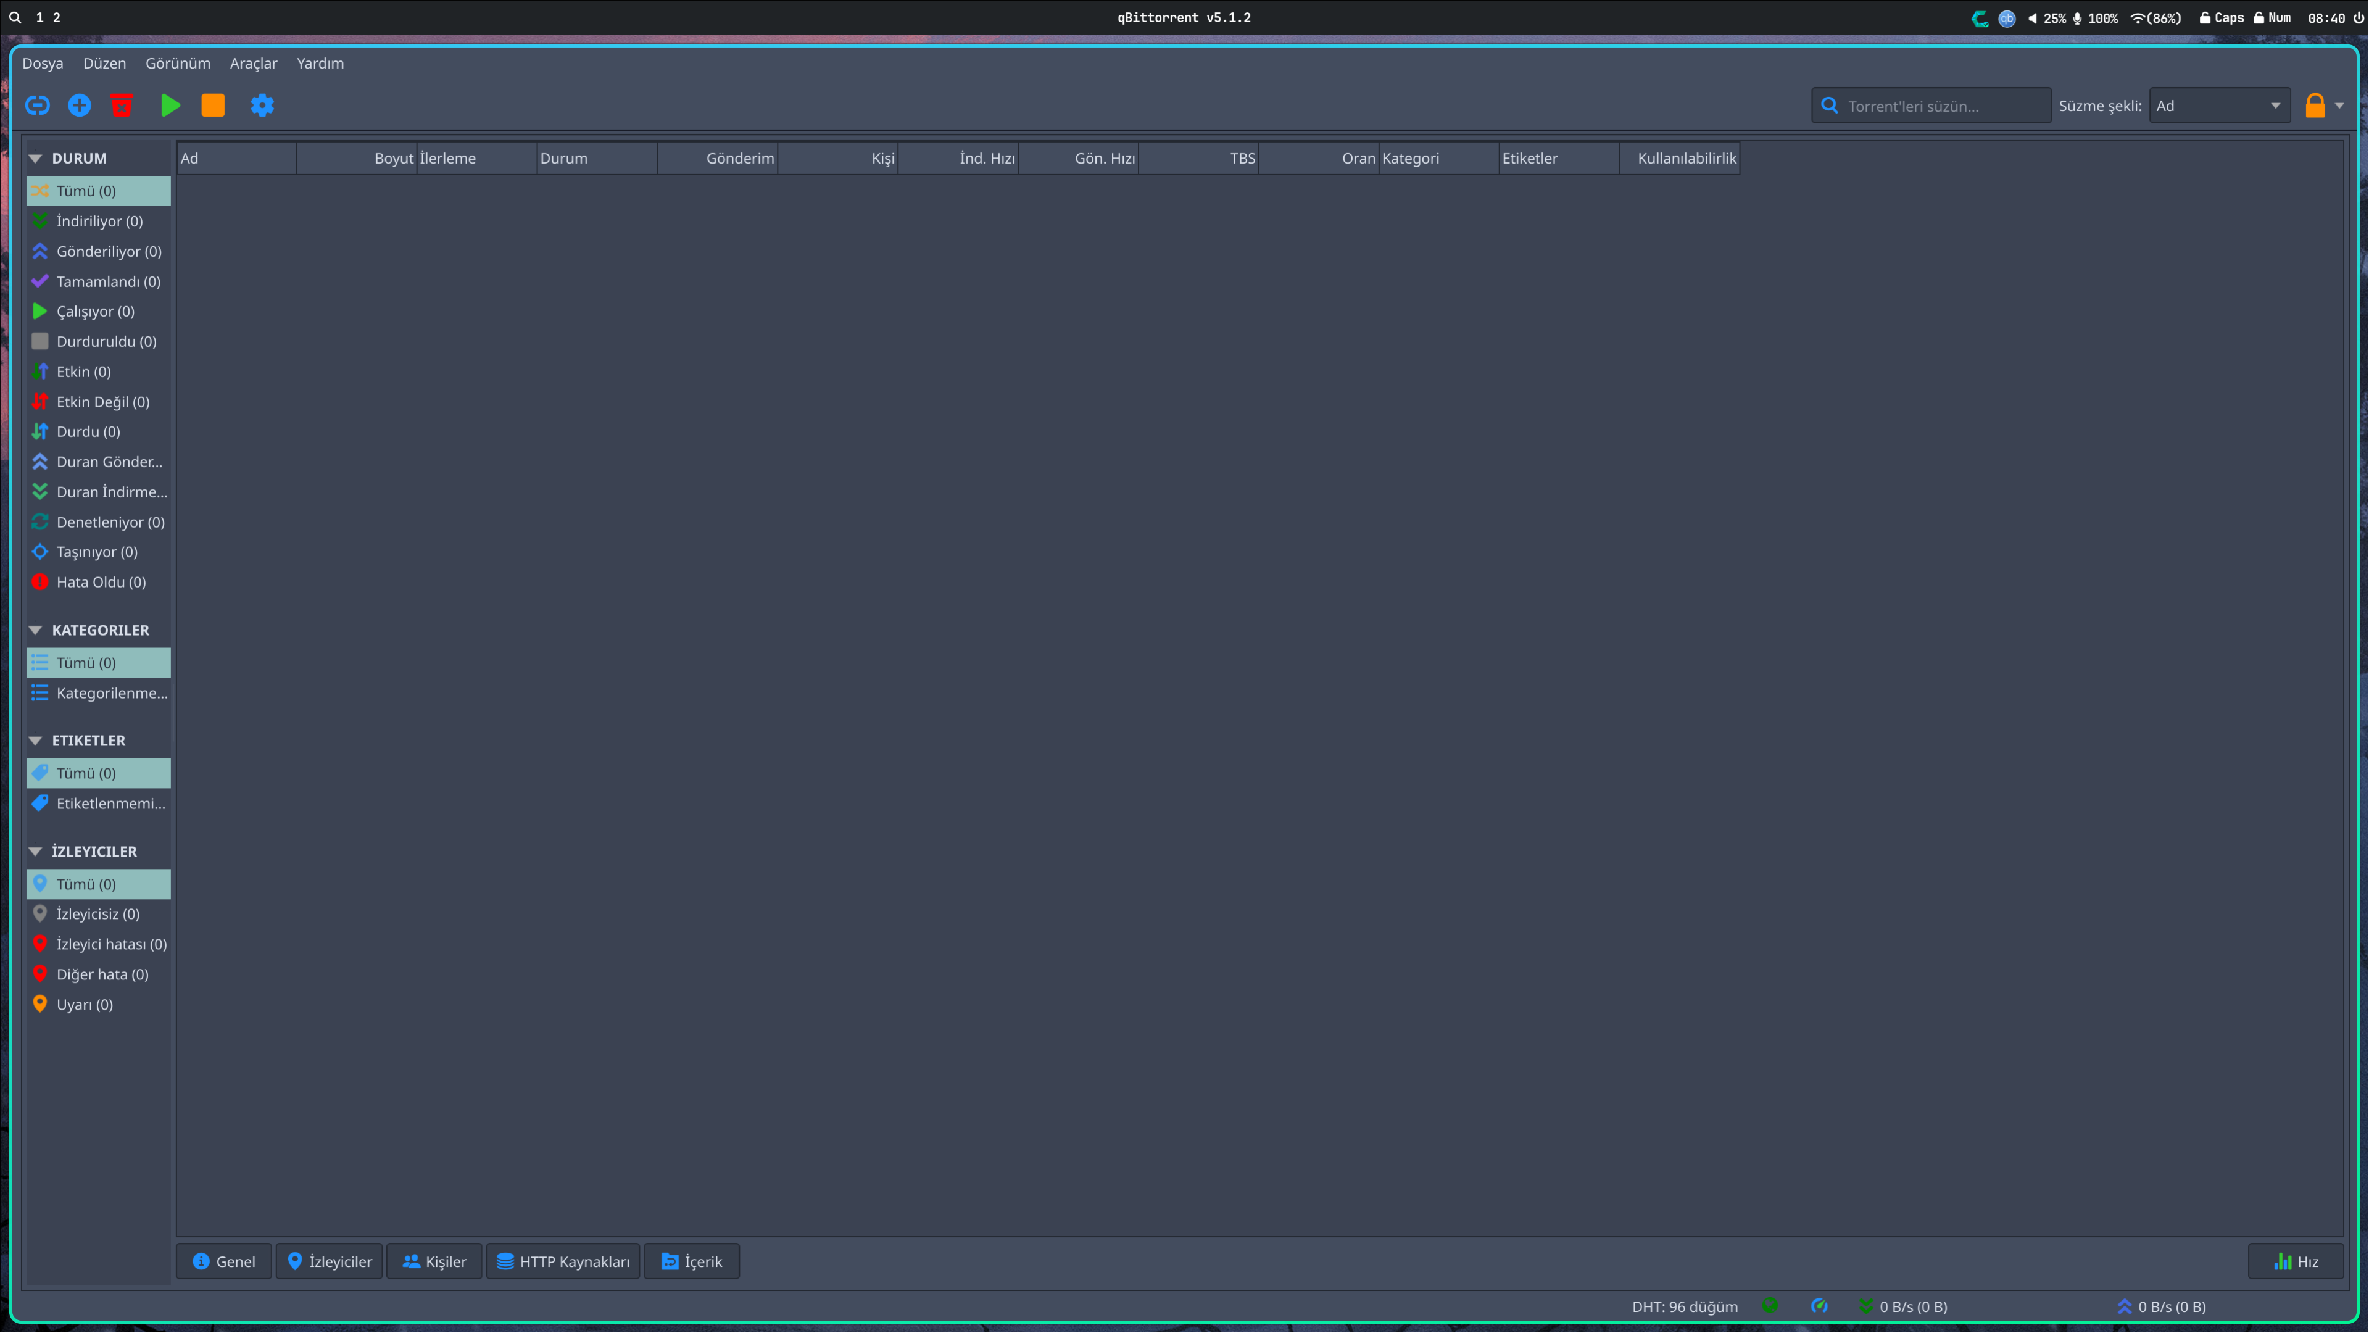Image resolution: width=2369 pixels, height=1333 pixels.
Task: Select 'Tümü (0)' under İZLEYICILER
Action: coord(98,885)
